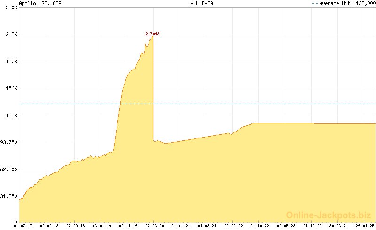Click the 31,250 y-axis label
Screen dimensions: 376x230
(9, 196)
